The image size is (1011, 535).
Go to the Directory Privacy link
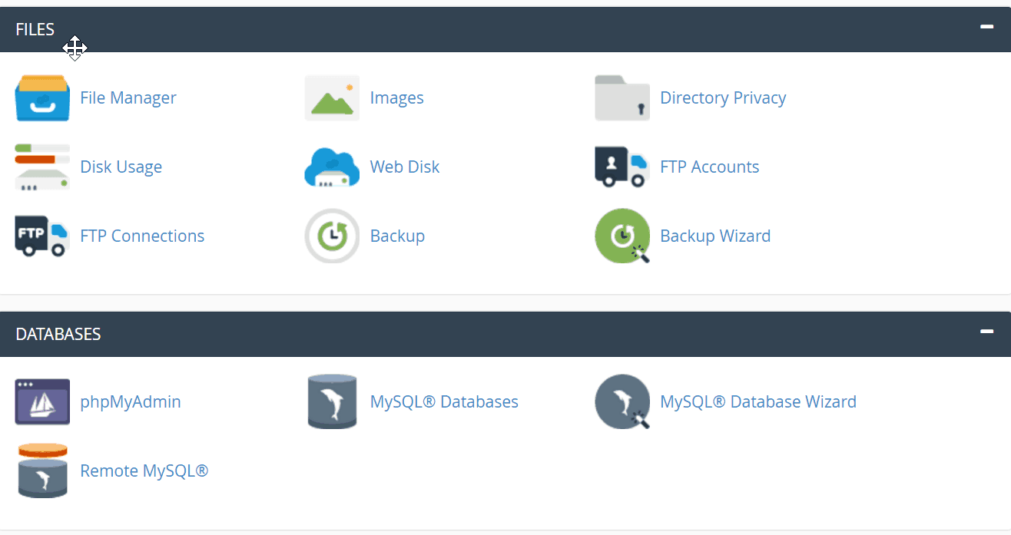pos(723,97)
